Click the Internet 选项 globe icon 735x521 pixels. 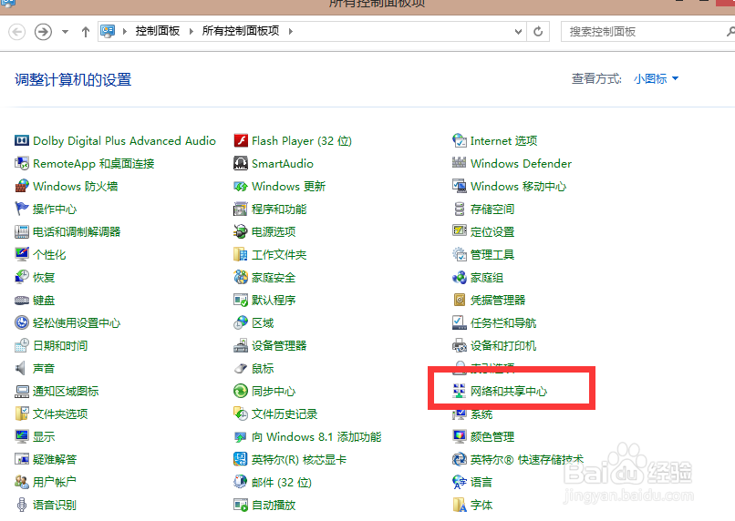(460, 140)
